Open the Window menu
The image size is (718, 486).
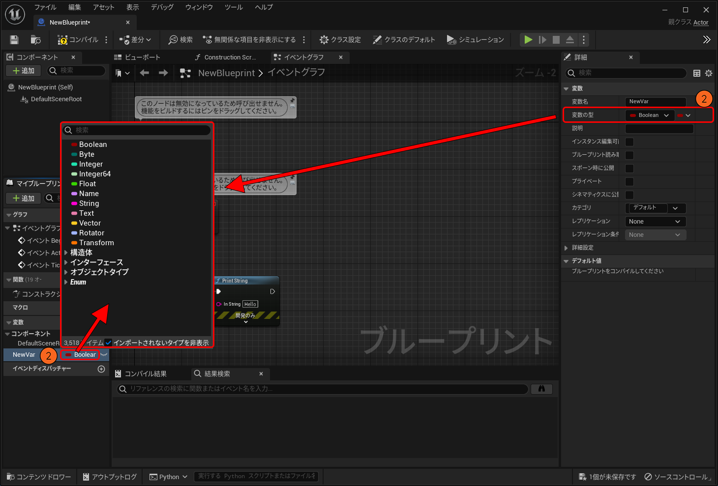[x=199, y=7]
